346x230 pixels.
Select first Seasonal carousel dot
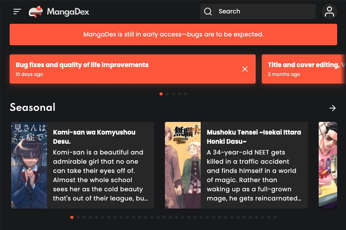[72, 217]
